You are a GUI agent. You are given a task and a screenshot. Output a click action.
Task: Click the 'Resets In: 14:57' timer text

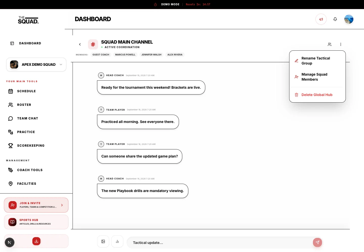(x=198, y=5)
